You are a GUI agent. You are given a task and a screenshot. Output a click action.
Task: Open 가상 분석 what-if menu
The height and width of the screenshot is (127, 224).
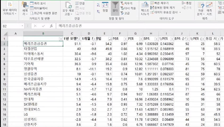pos(201,8)
